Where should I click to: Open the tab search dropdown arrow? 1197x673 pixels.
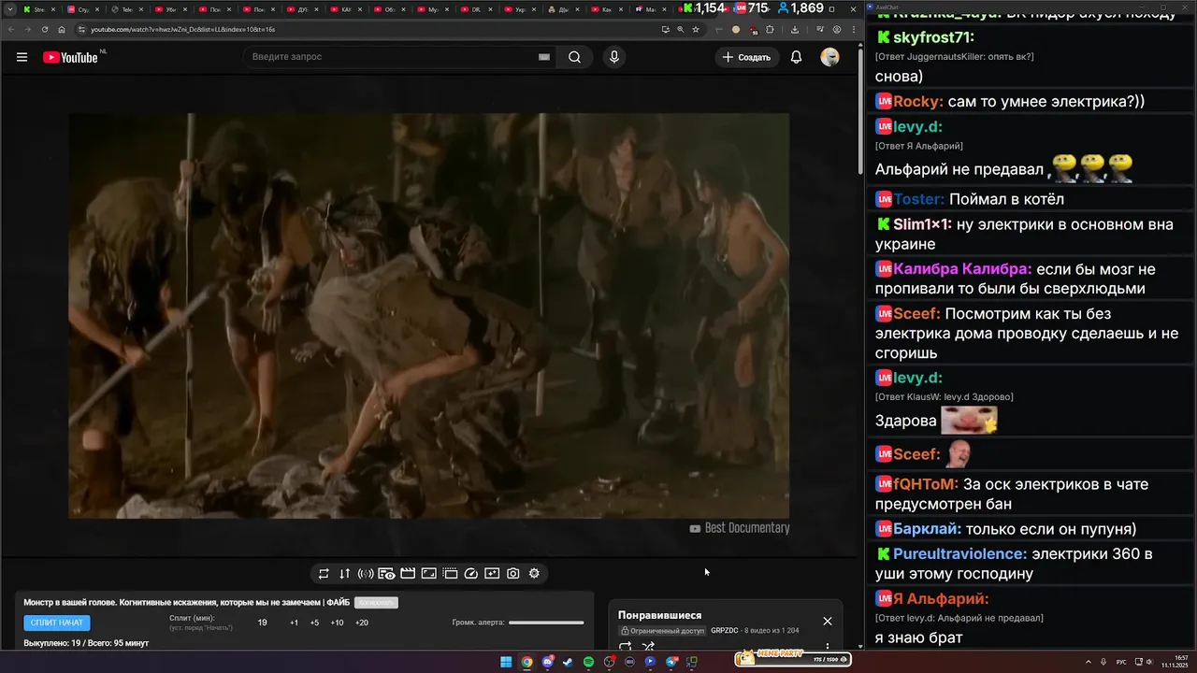(x=9, y=9)
